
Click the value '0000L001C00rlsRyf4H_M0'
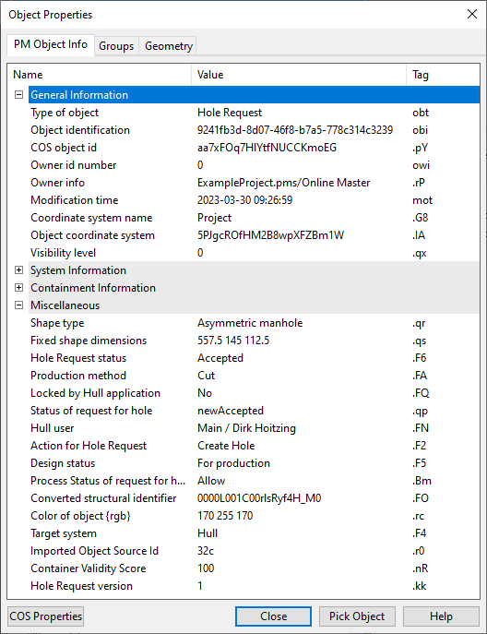pos(259,498)
